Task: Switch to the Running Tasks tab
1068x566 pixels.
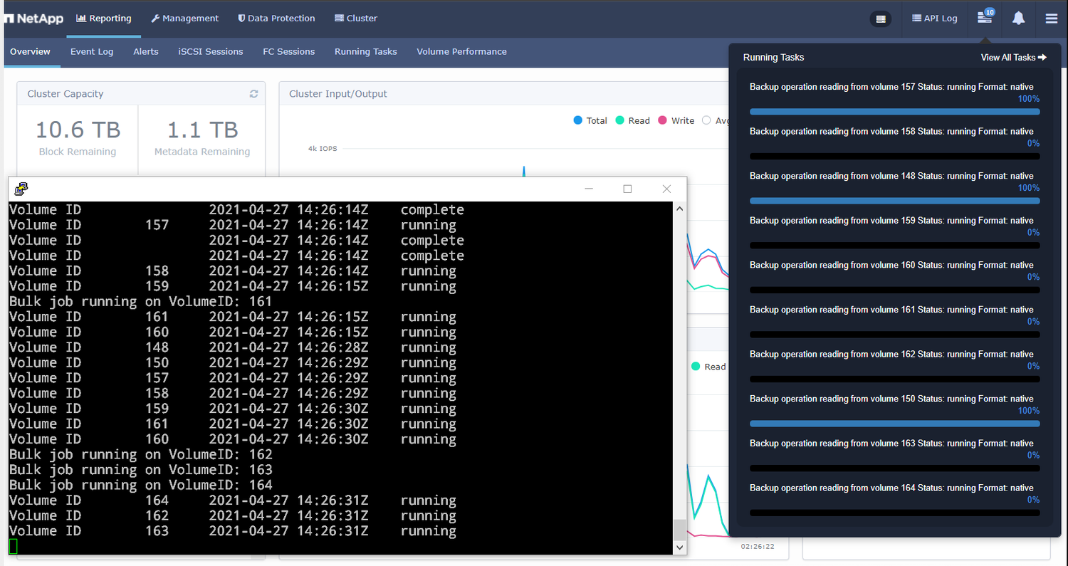Action: pyautogui.click(x=366, y=51)
